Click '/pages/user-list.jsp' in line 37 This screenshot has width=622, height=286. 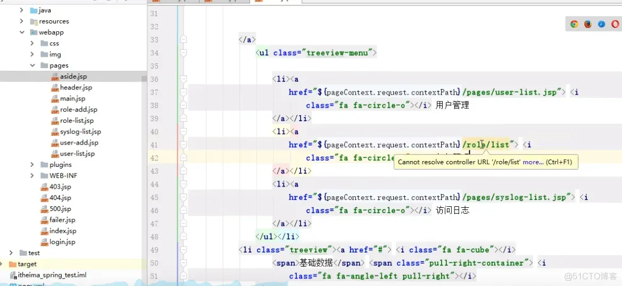(x=509, y=92)
